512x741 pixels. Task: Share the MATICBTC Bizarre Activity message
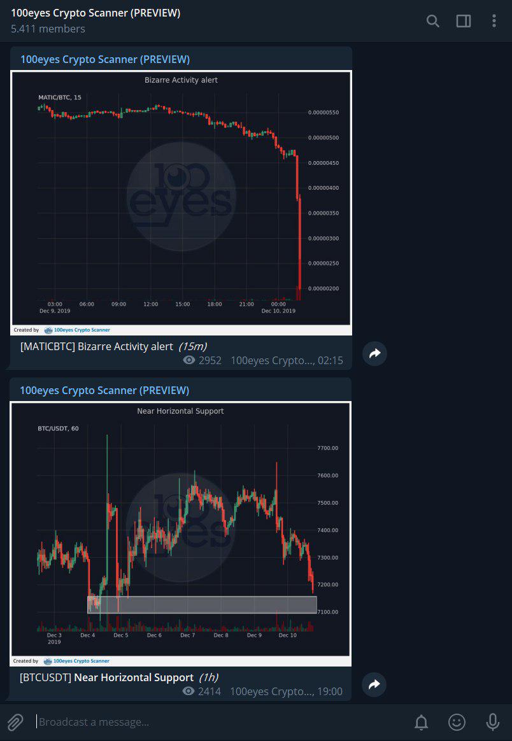[x=374, y=353]
